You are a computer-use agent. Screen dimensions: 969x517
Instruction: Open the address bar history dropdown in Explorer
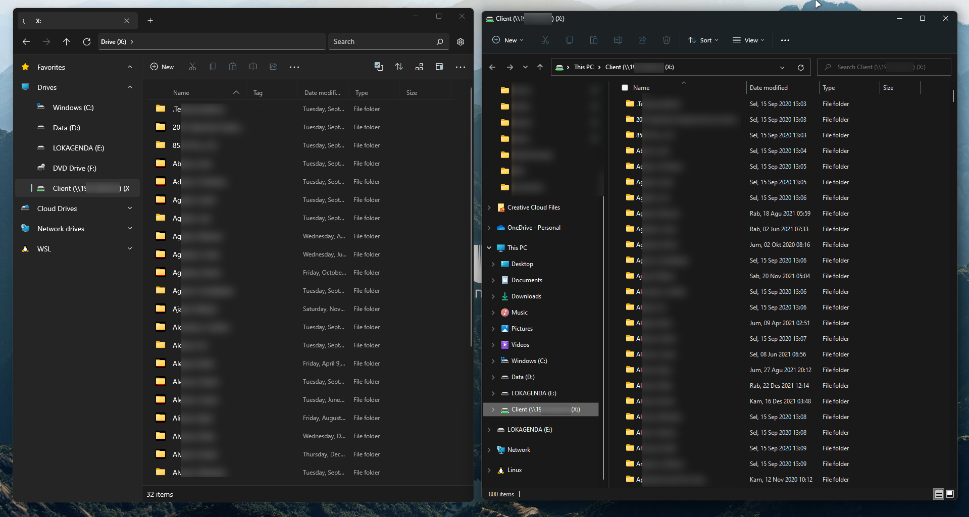782,67
